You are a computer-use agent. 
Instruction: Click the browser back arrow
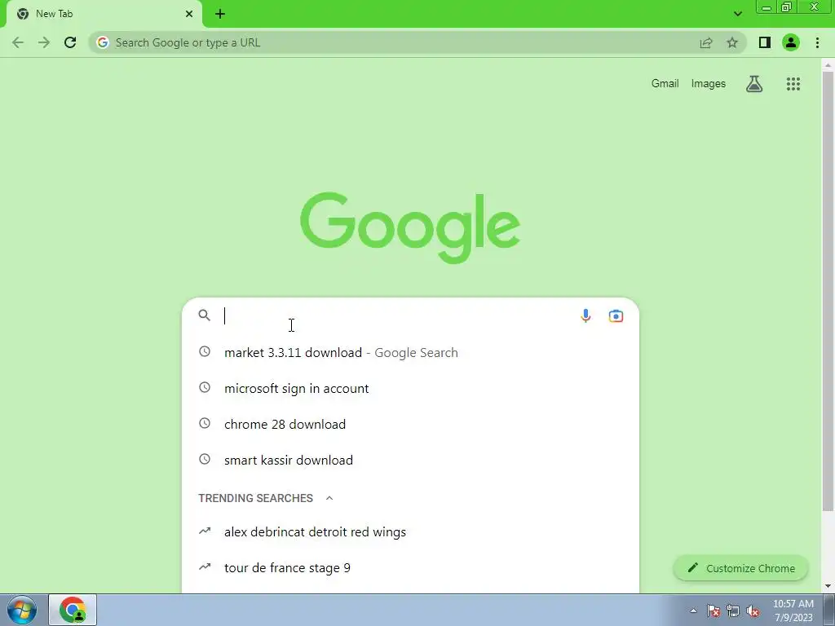click(x=18, y=42)
